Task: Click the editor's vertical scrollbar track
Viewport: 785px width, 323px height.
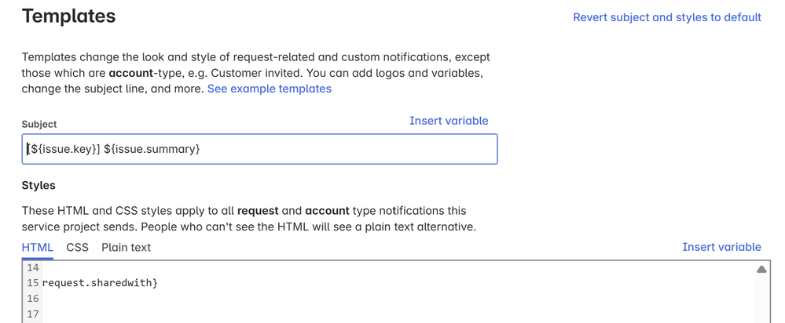Action: [761, 299]
